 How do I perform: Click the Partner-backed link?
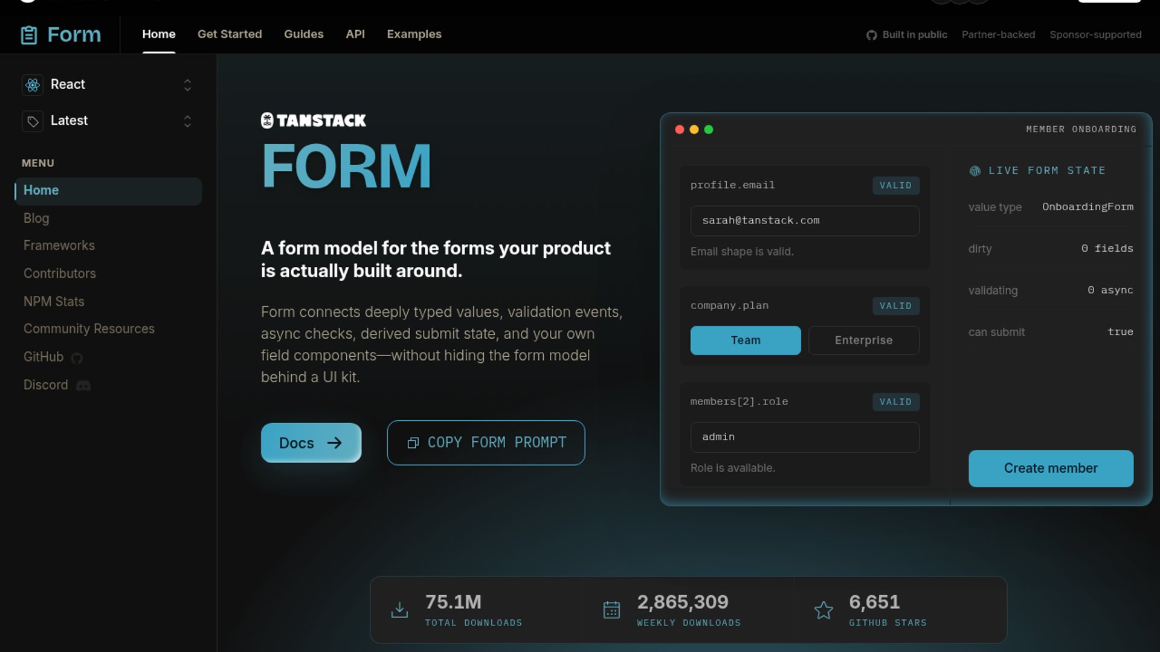click(x=998, y=35)
